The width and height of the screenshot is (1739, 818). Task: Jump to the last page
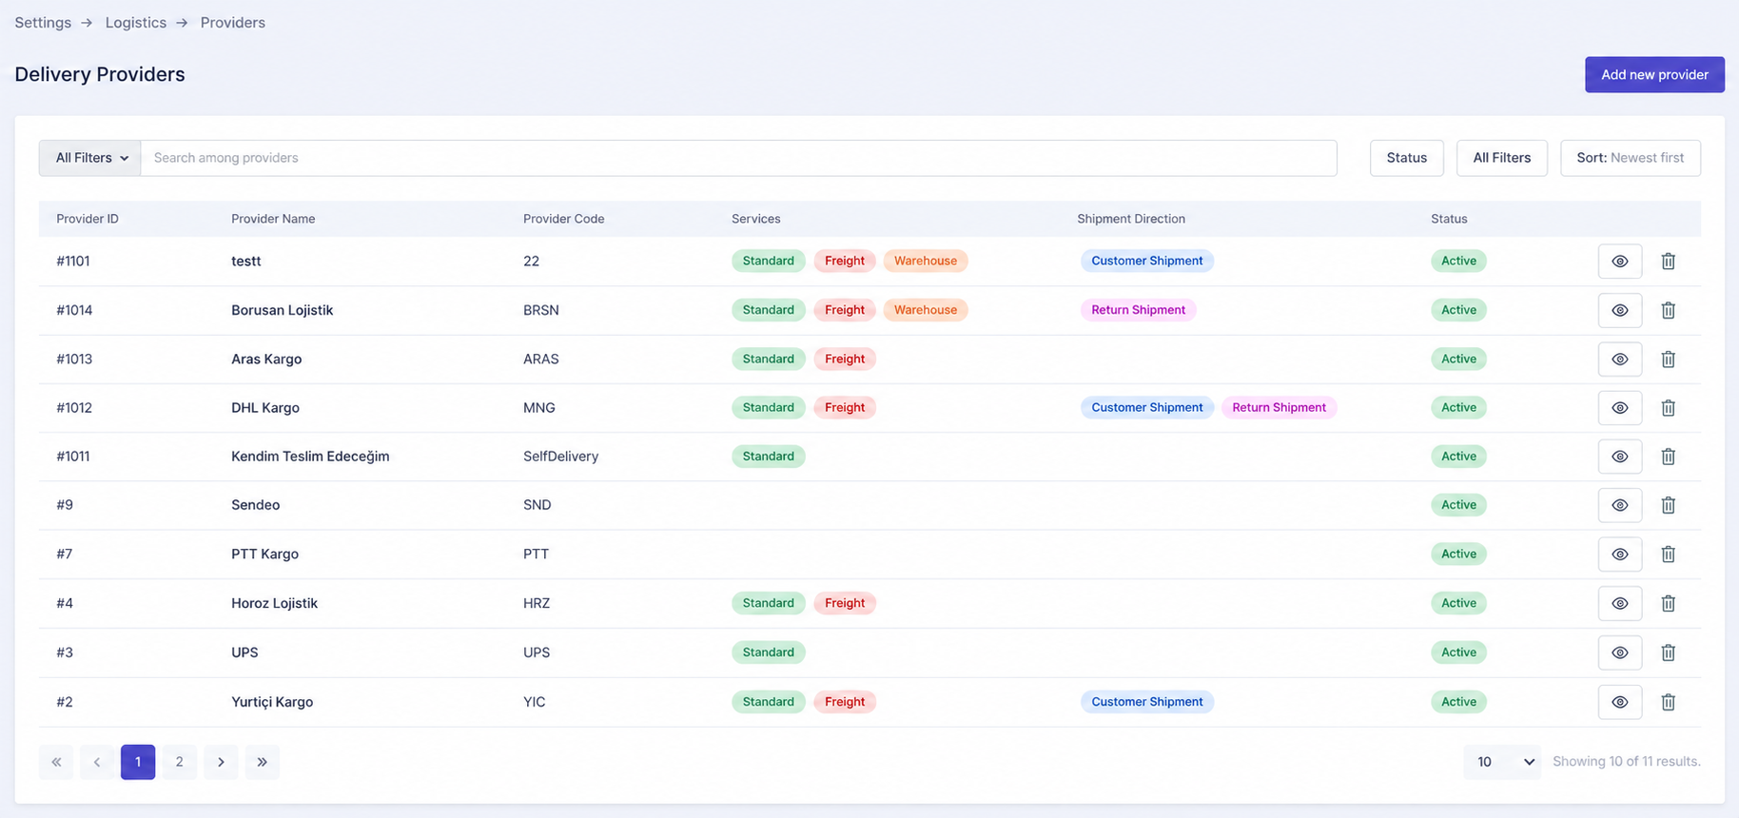pos(263,762)
